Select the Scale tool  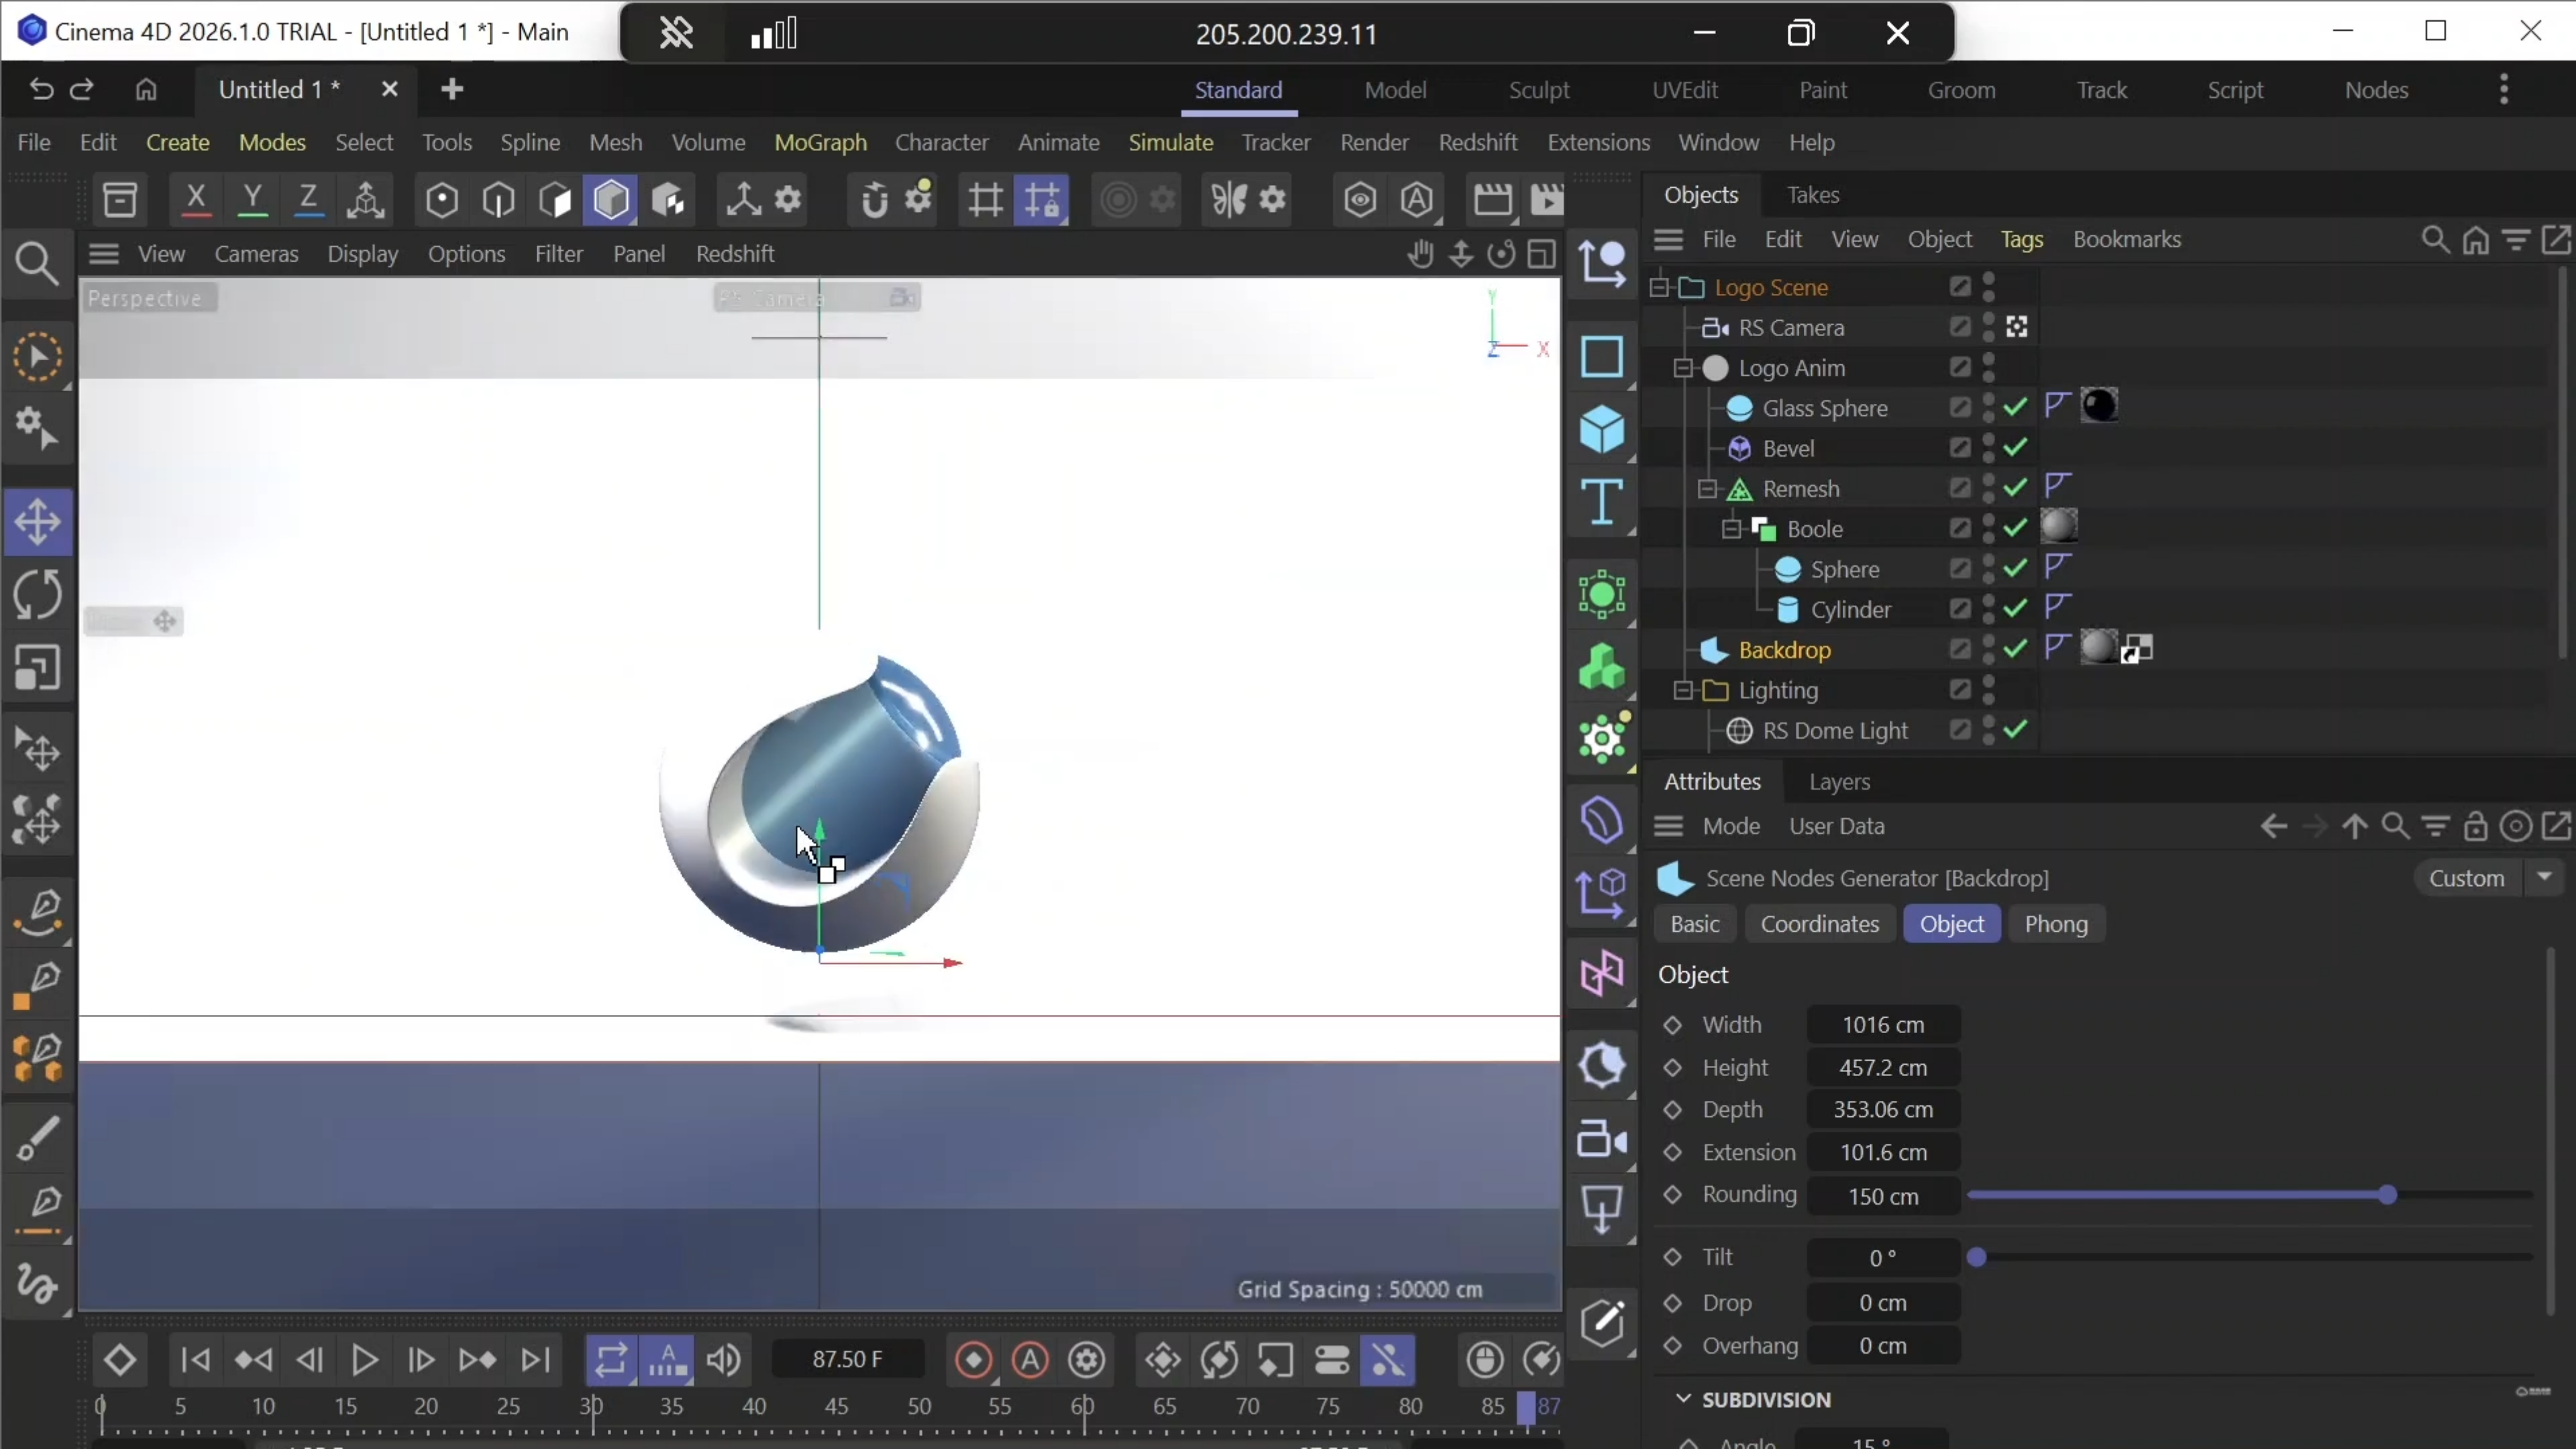[x=38, y=668]
